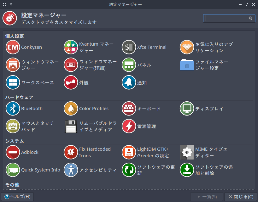The width and height of the screenshot is (258, 202).
Task: Open ワークスペース settings
Action: pyautogui.click(x=30, y=82)
